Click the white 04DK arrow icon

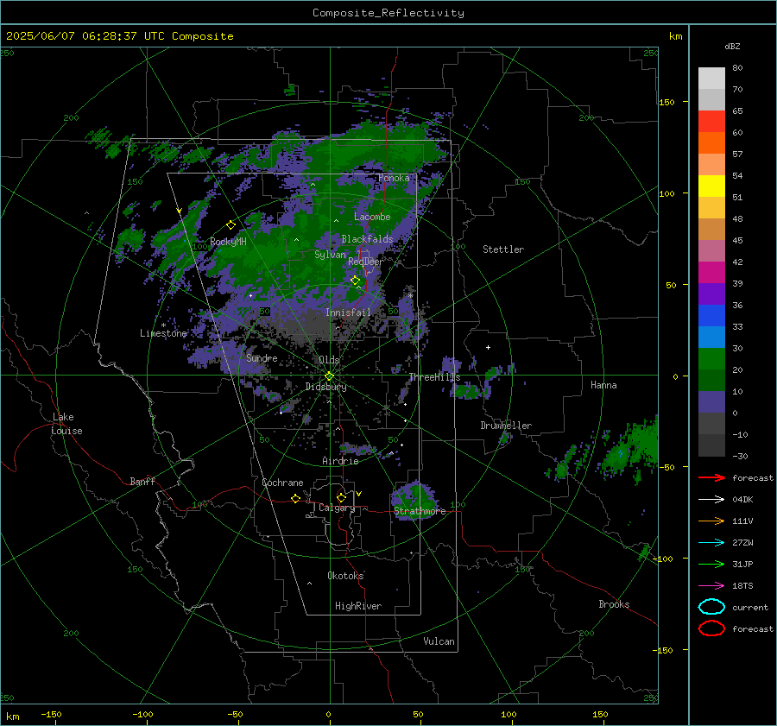711,500
